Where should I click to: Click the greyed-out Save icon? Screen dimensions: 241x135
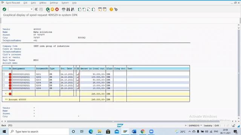(41, 9)
